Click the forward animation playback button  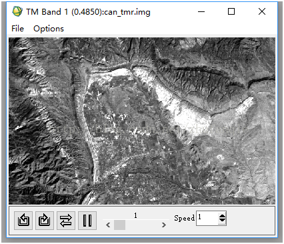pyautogui.click(x=45, y=221)
